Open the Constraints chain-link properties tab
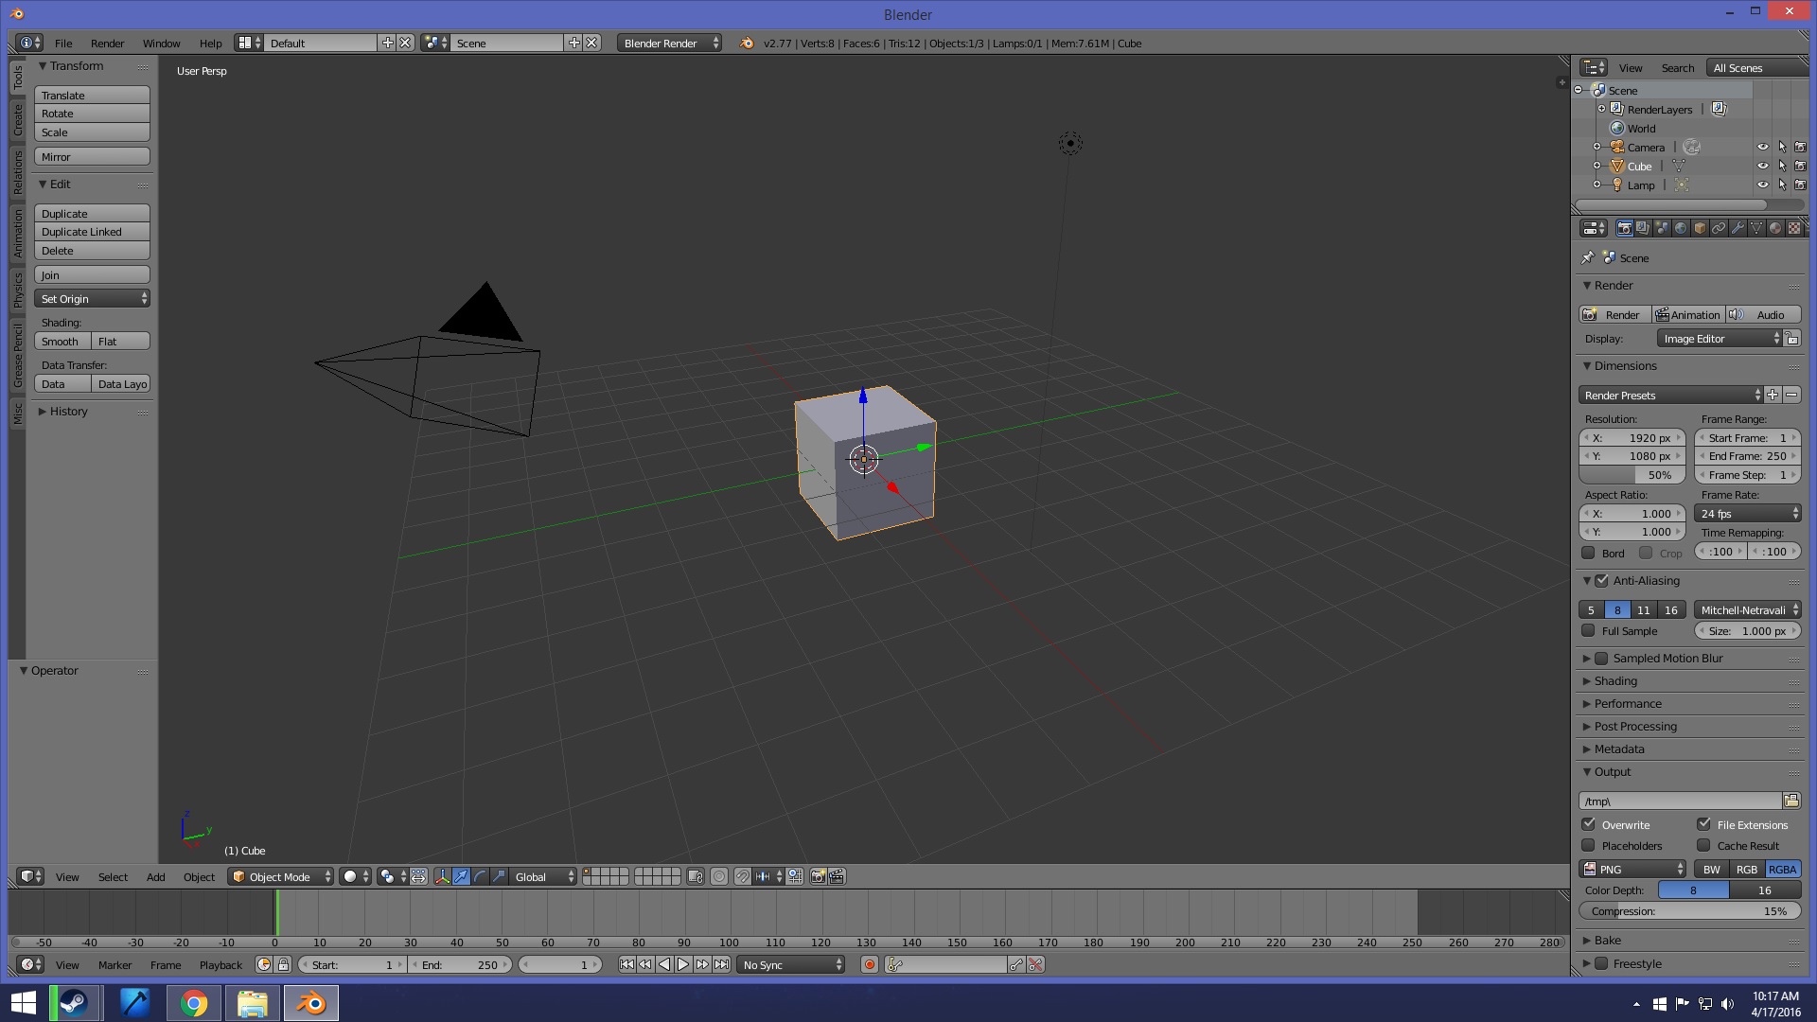 [1719, 228]
